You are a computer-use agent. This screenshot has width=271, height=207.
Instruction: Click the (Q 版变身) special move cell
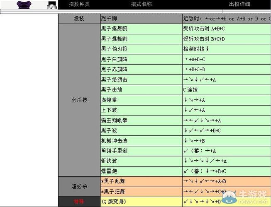[x=113, y=202]
